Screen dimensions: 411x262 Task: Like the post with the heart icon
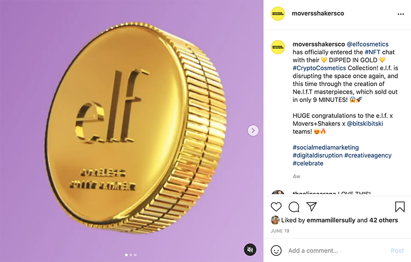pos(276,207)
